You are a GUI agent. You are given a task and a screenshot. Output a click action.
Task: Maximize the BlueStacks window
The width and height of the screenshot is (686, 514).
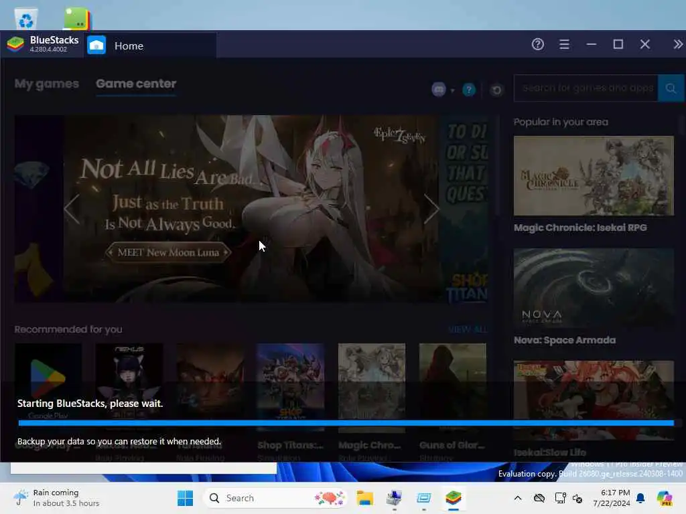pyautogui.click(x=618, y=44)
